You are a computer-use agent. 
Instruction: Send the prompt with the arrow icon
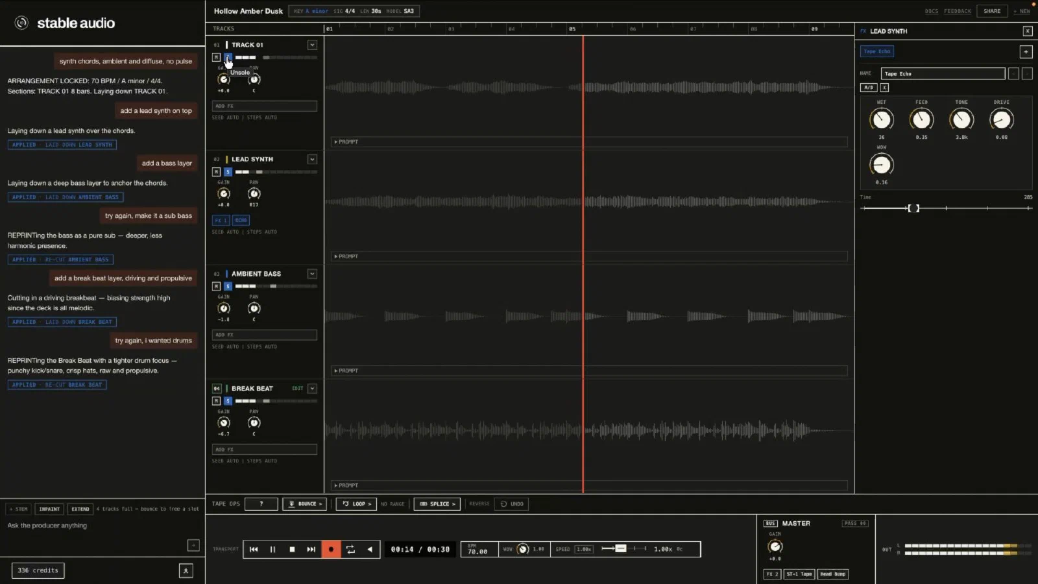[193, 545]
